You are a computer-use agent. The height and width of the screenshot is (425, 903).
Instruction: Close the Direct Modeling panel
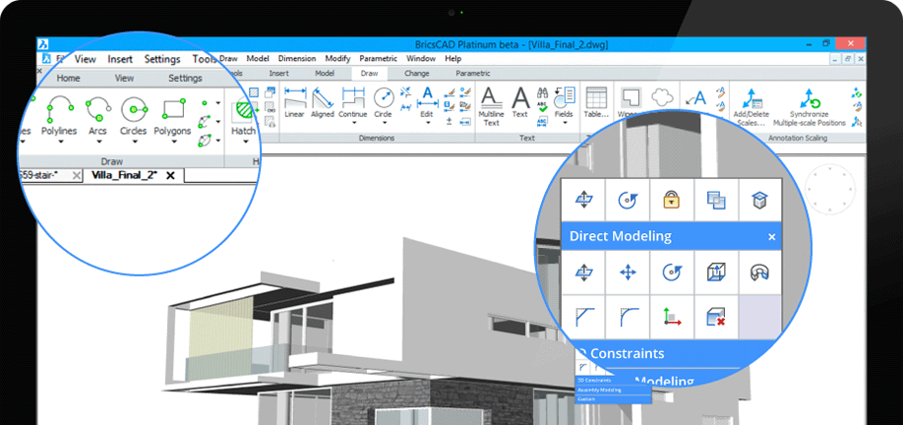[x=772, y=237]
